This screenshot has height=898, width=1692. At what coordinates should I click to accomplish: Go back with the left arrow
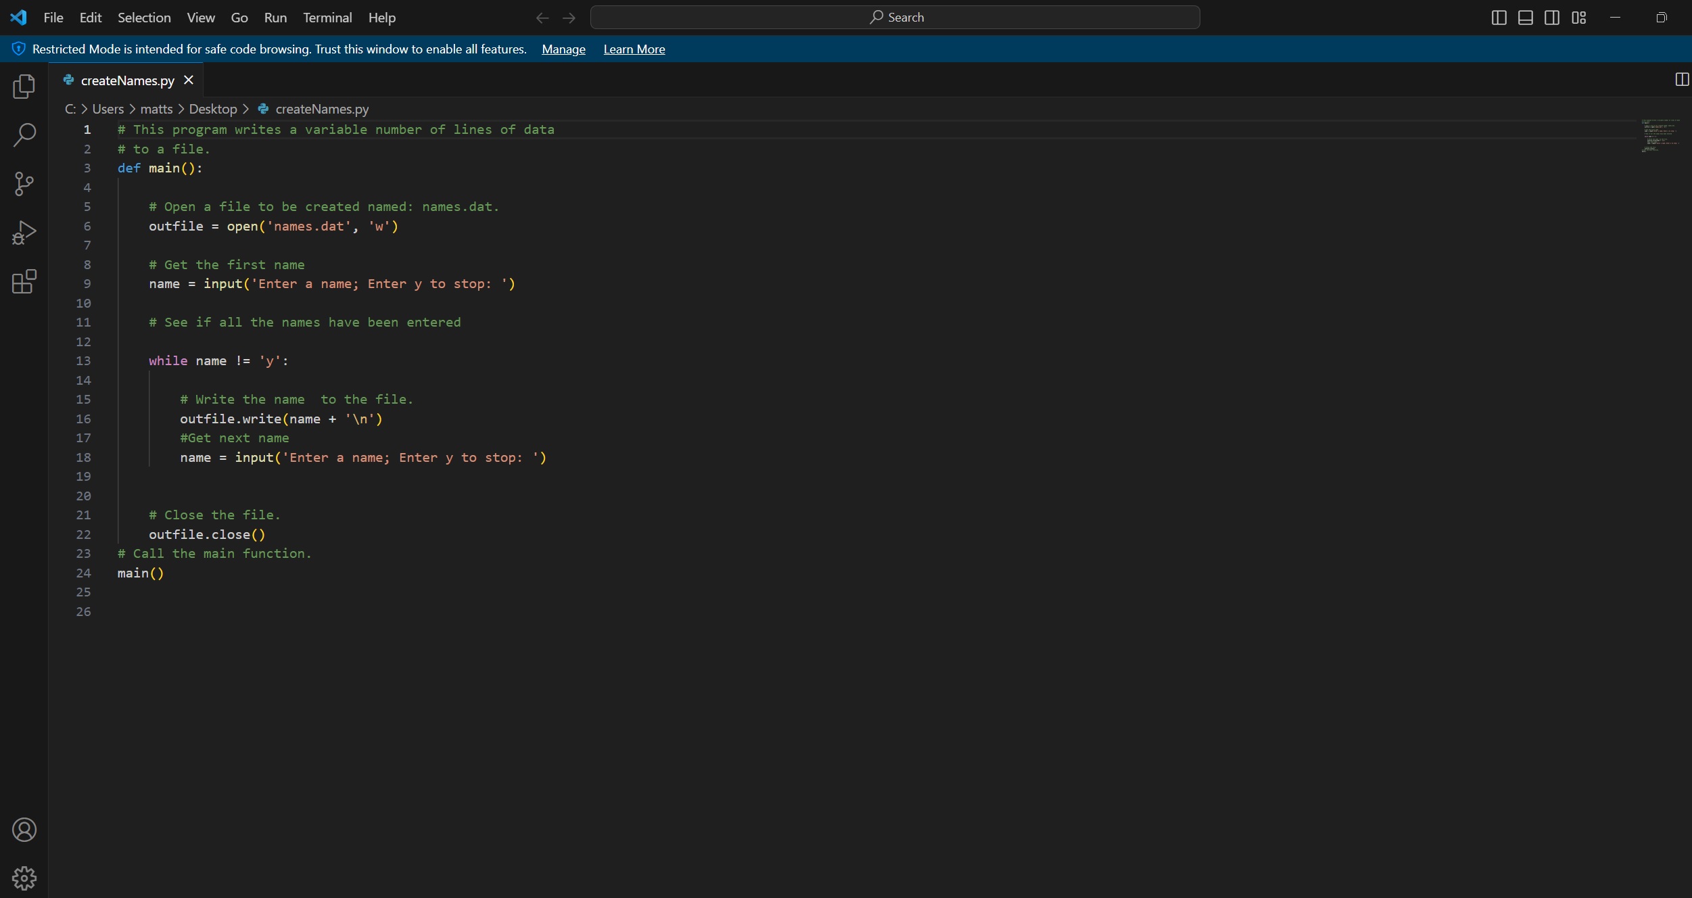[x=542, y=18]
